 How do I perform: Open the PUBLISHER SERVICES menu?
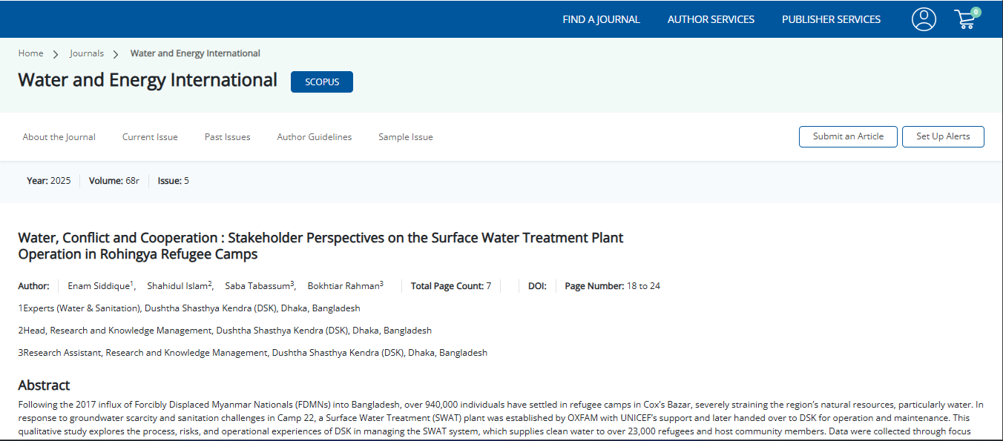click(830, 19)
